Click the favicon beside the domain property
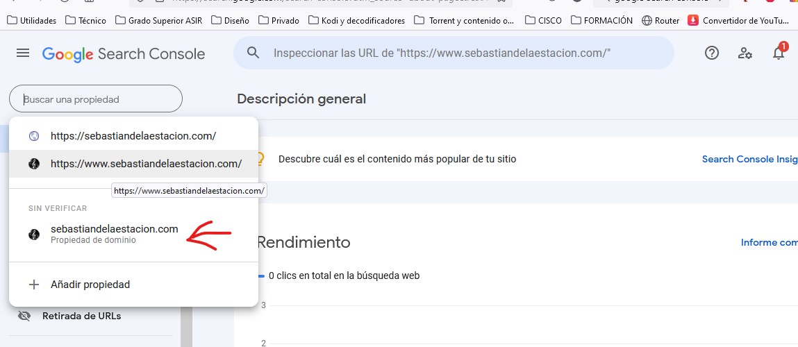798x347 pixels. click(34, 234)
